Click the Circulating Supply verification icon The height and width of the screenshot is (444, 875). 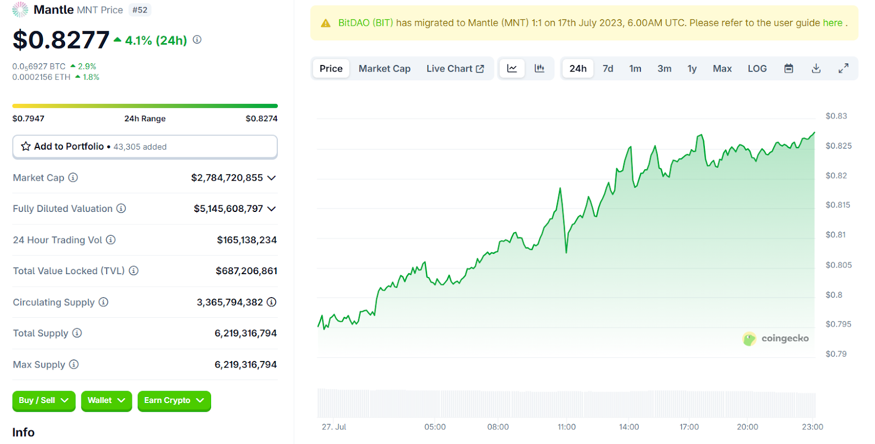click(x=271, y=302)
